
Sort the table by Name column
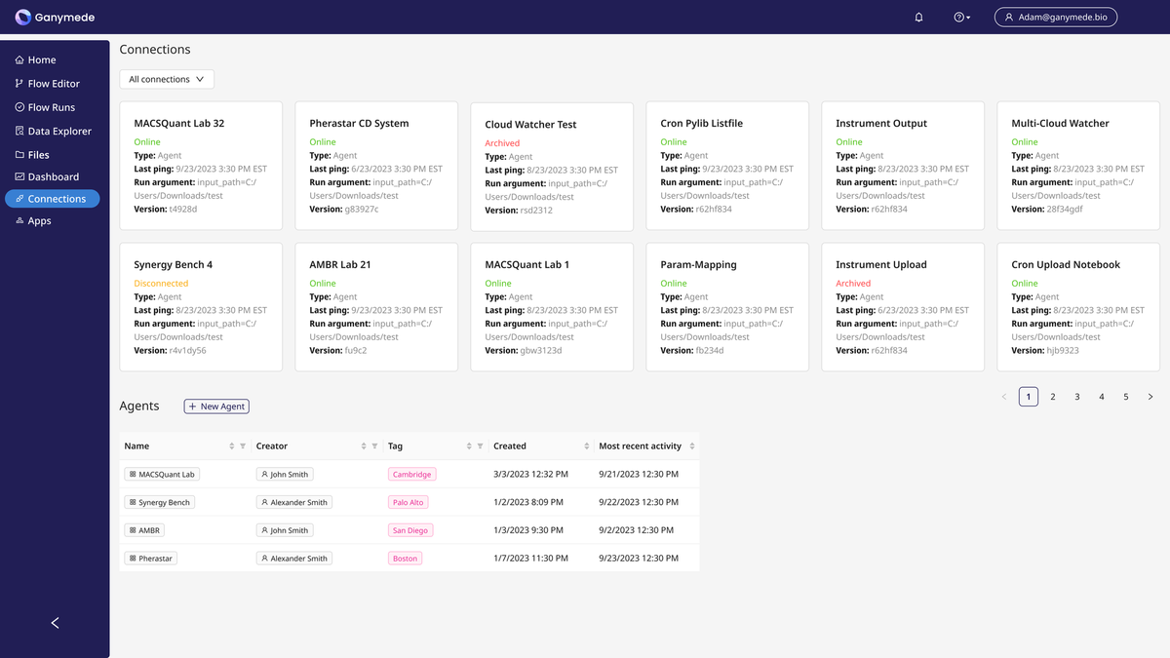click(230, 445)
